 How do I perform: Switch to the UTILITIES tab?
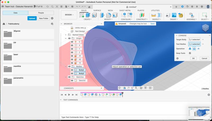click(x=155, y=10)
